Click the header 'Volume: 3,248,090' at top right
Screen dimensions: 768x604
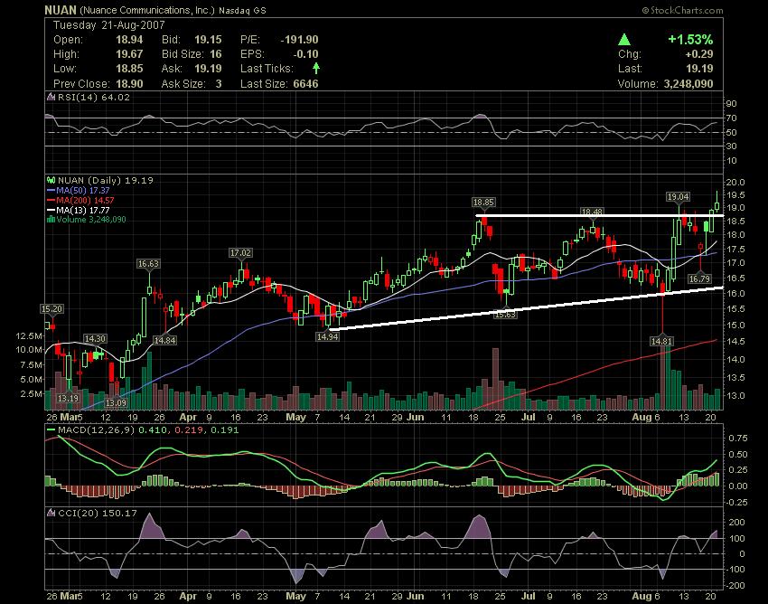pyautogui.click(x=665, y=83)
